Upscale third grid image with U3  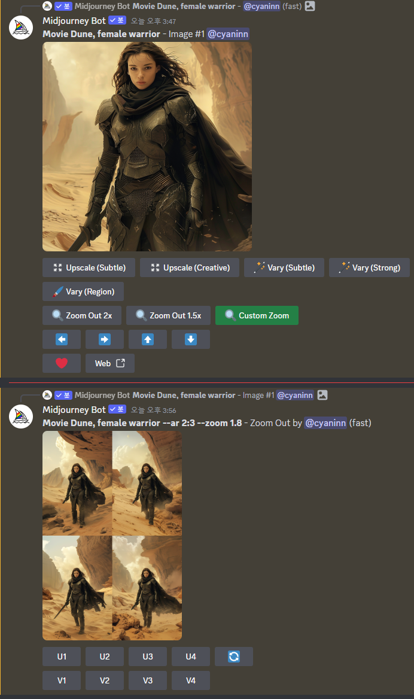(x=148, y=657)
